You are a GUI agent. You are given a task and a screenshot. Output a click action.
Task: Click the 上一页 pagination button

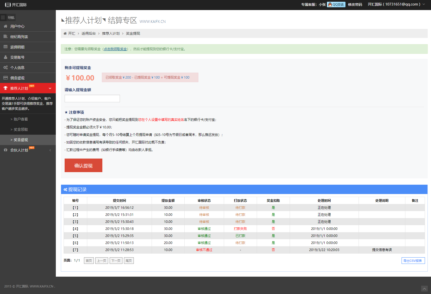(x=102, y=261)
